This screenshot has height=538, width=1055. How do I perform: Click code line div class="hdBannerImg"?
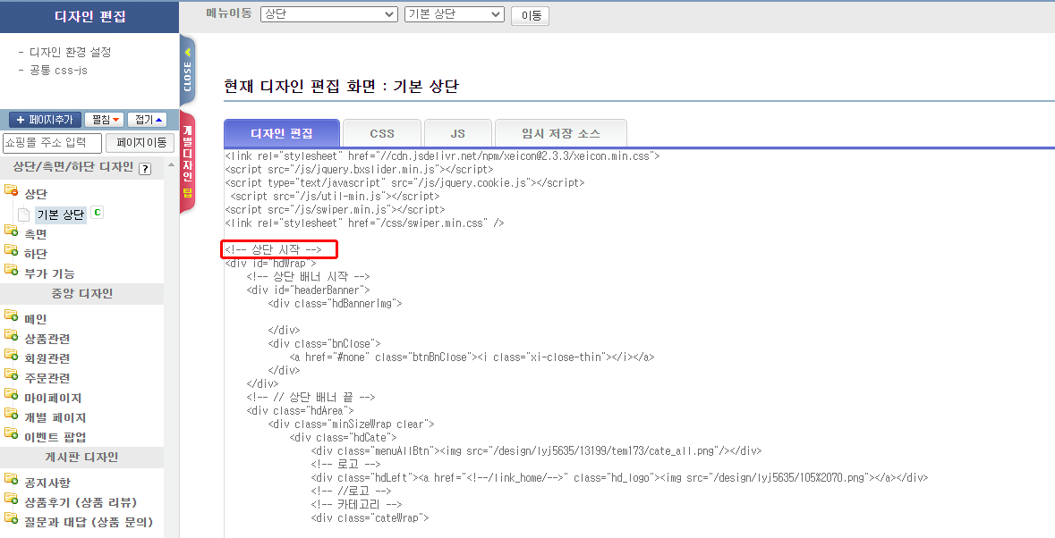(335, 304)
